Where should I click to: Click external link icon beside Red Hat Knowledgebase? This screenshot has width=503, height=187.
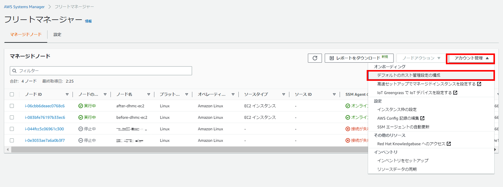pos(449,144)
